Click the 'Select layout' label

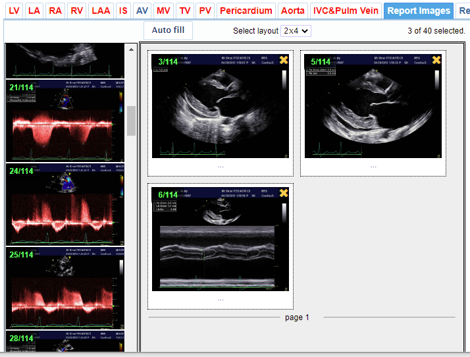click(255, 31)
